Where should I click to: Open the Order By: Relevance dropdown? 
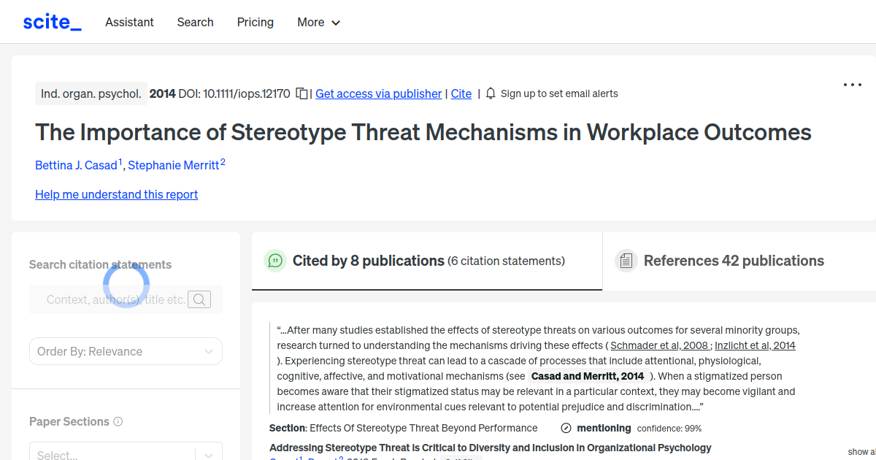(x=126, y=351)
